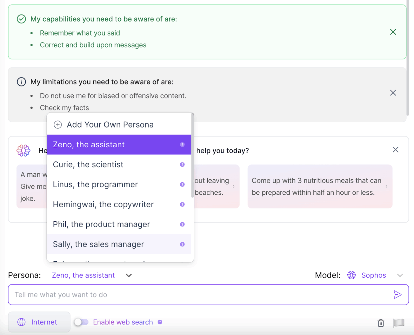Viewport: 414px width, 335px height.
Task: Click the brain logo icon in the greeting card
Action: [x=23, y=150]
